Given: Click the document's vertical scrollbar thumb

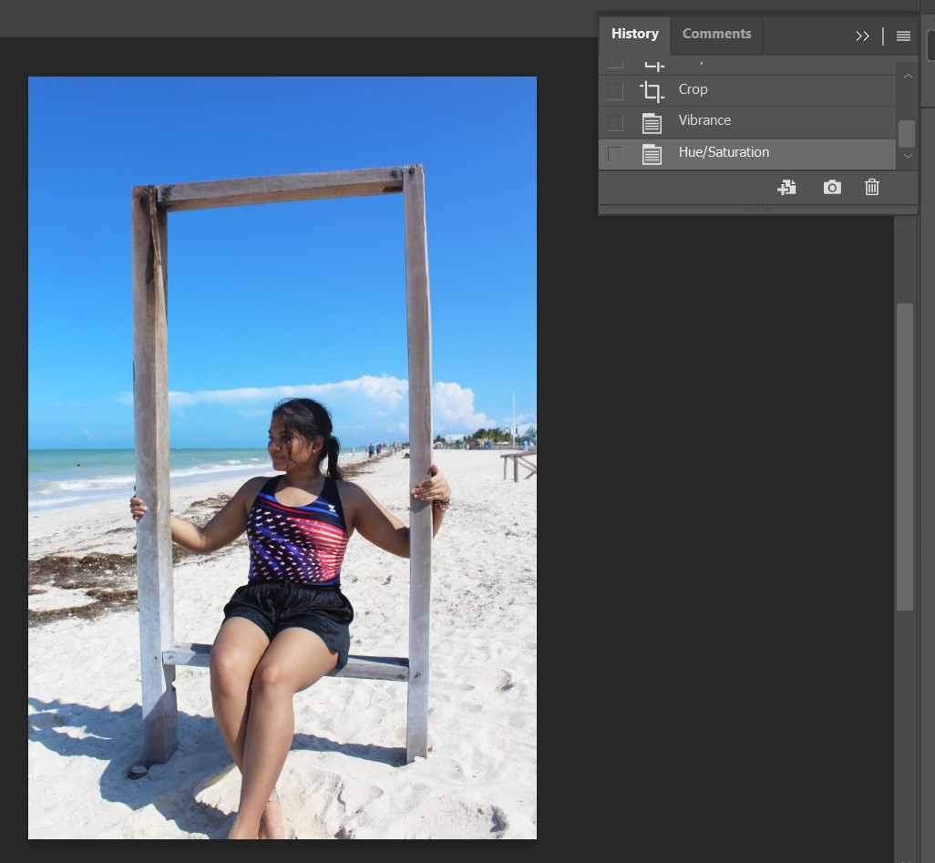Looking at the screenshot, I should tap(904, 456).
